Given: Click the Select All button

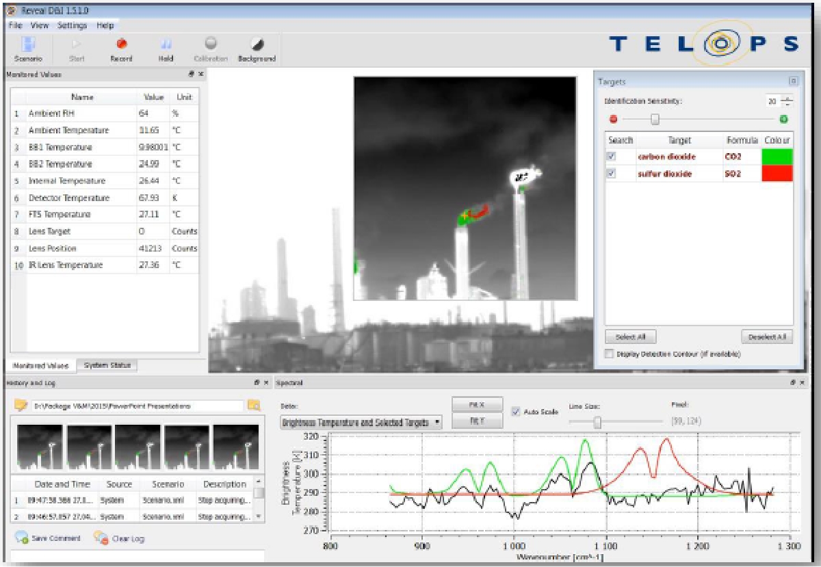Looking at the screenshot, I should click(x=630, y=337).
